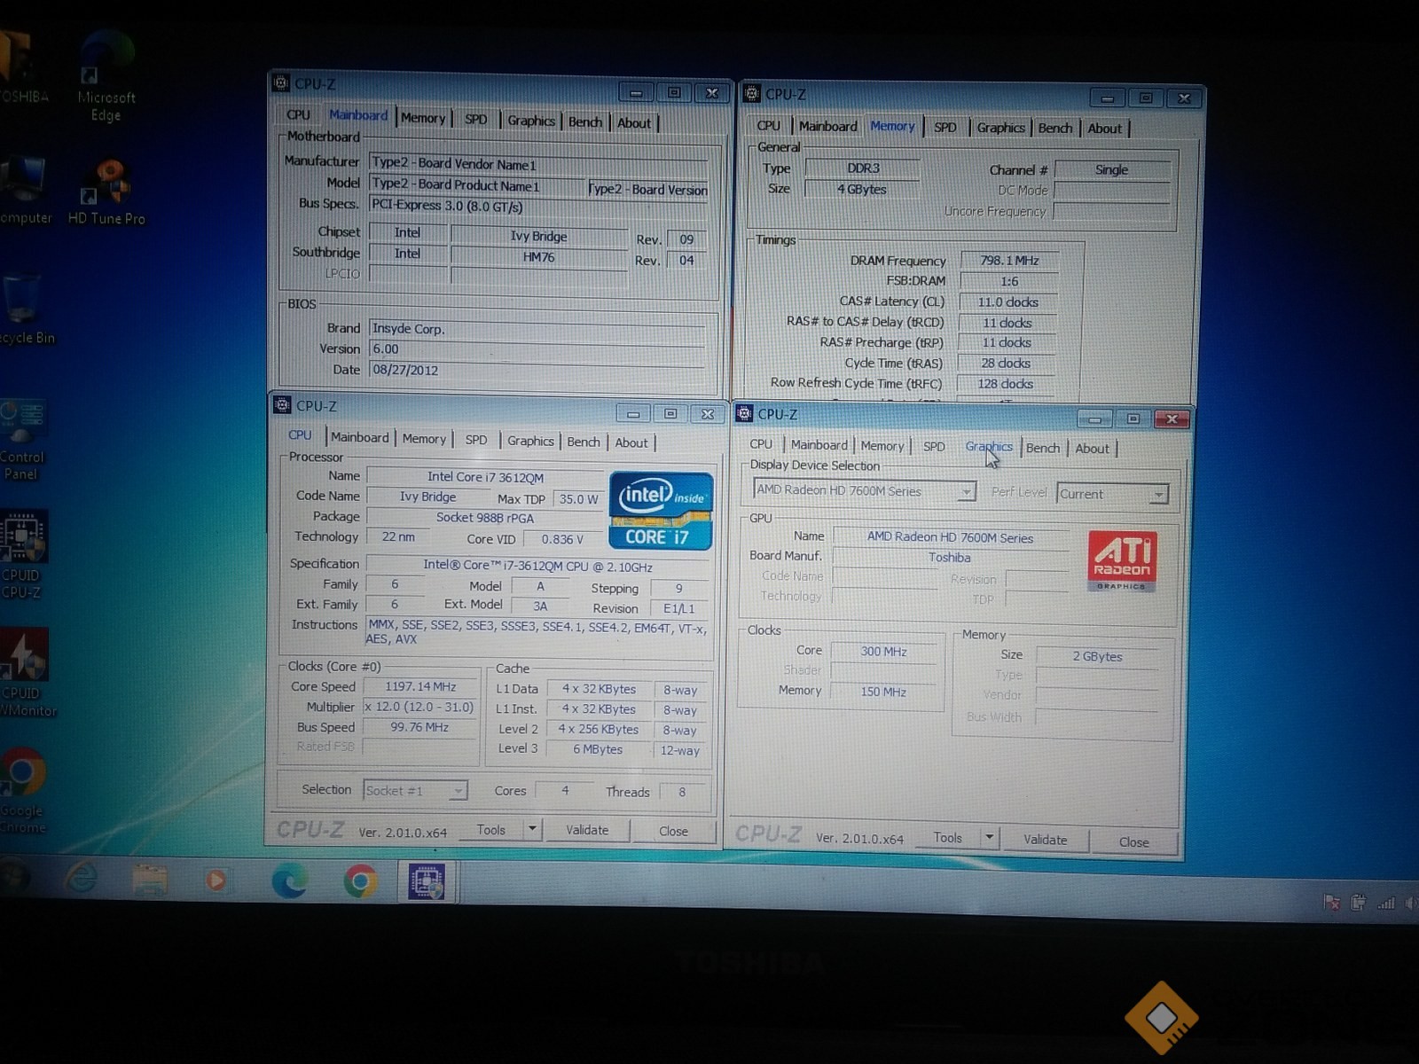Screen dimensions: 1419x1064
Task: Open Tools dropdown arrow in CPU window
Action: [x=532, y=829]
